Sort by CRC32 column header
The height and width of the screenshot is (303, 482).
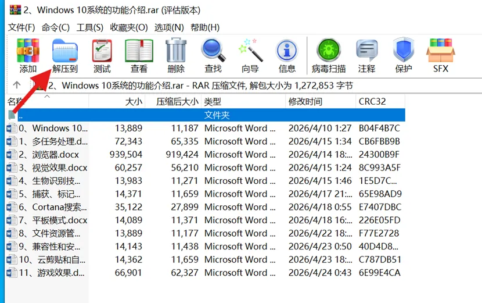coord(380,101)
